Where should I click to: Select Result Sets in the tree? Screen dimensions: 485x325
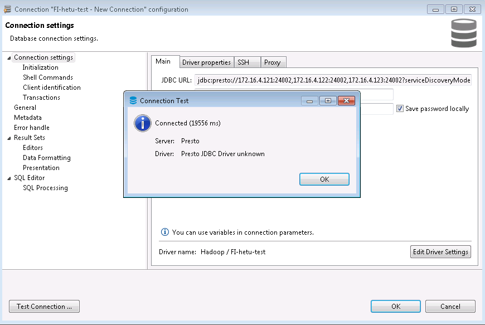[x=30, y=138]
